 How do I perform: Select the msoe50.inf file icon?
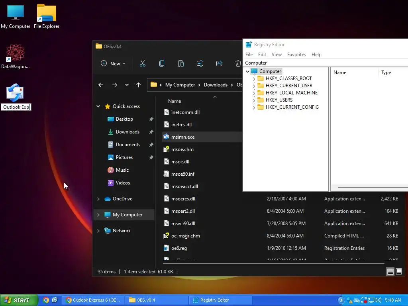point(166,174)
